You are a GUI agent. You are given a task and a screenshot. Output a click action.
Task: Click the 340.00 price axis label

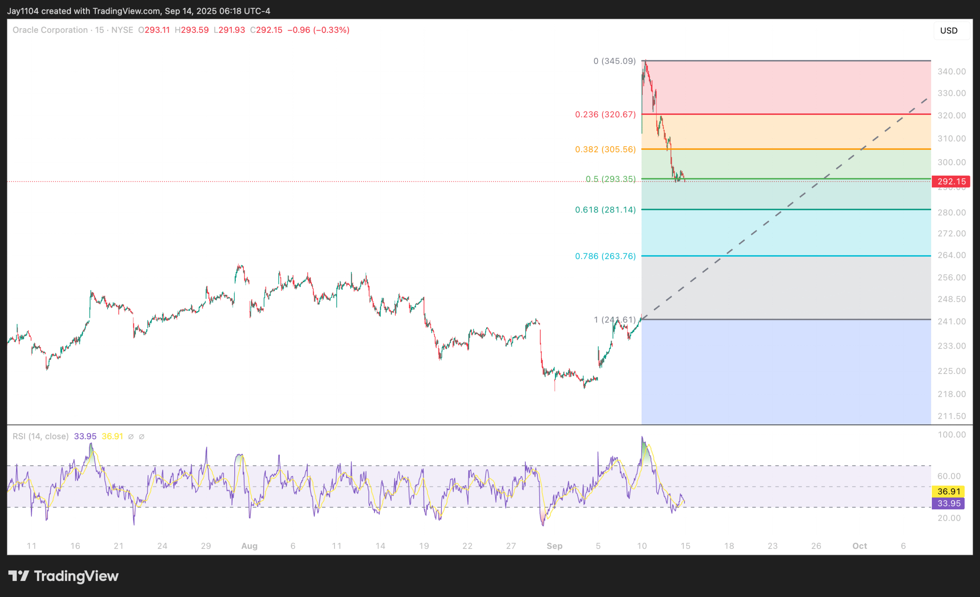(951, 72)
